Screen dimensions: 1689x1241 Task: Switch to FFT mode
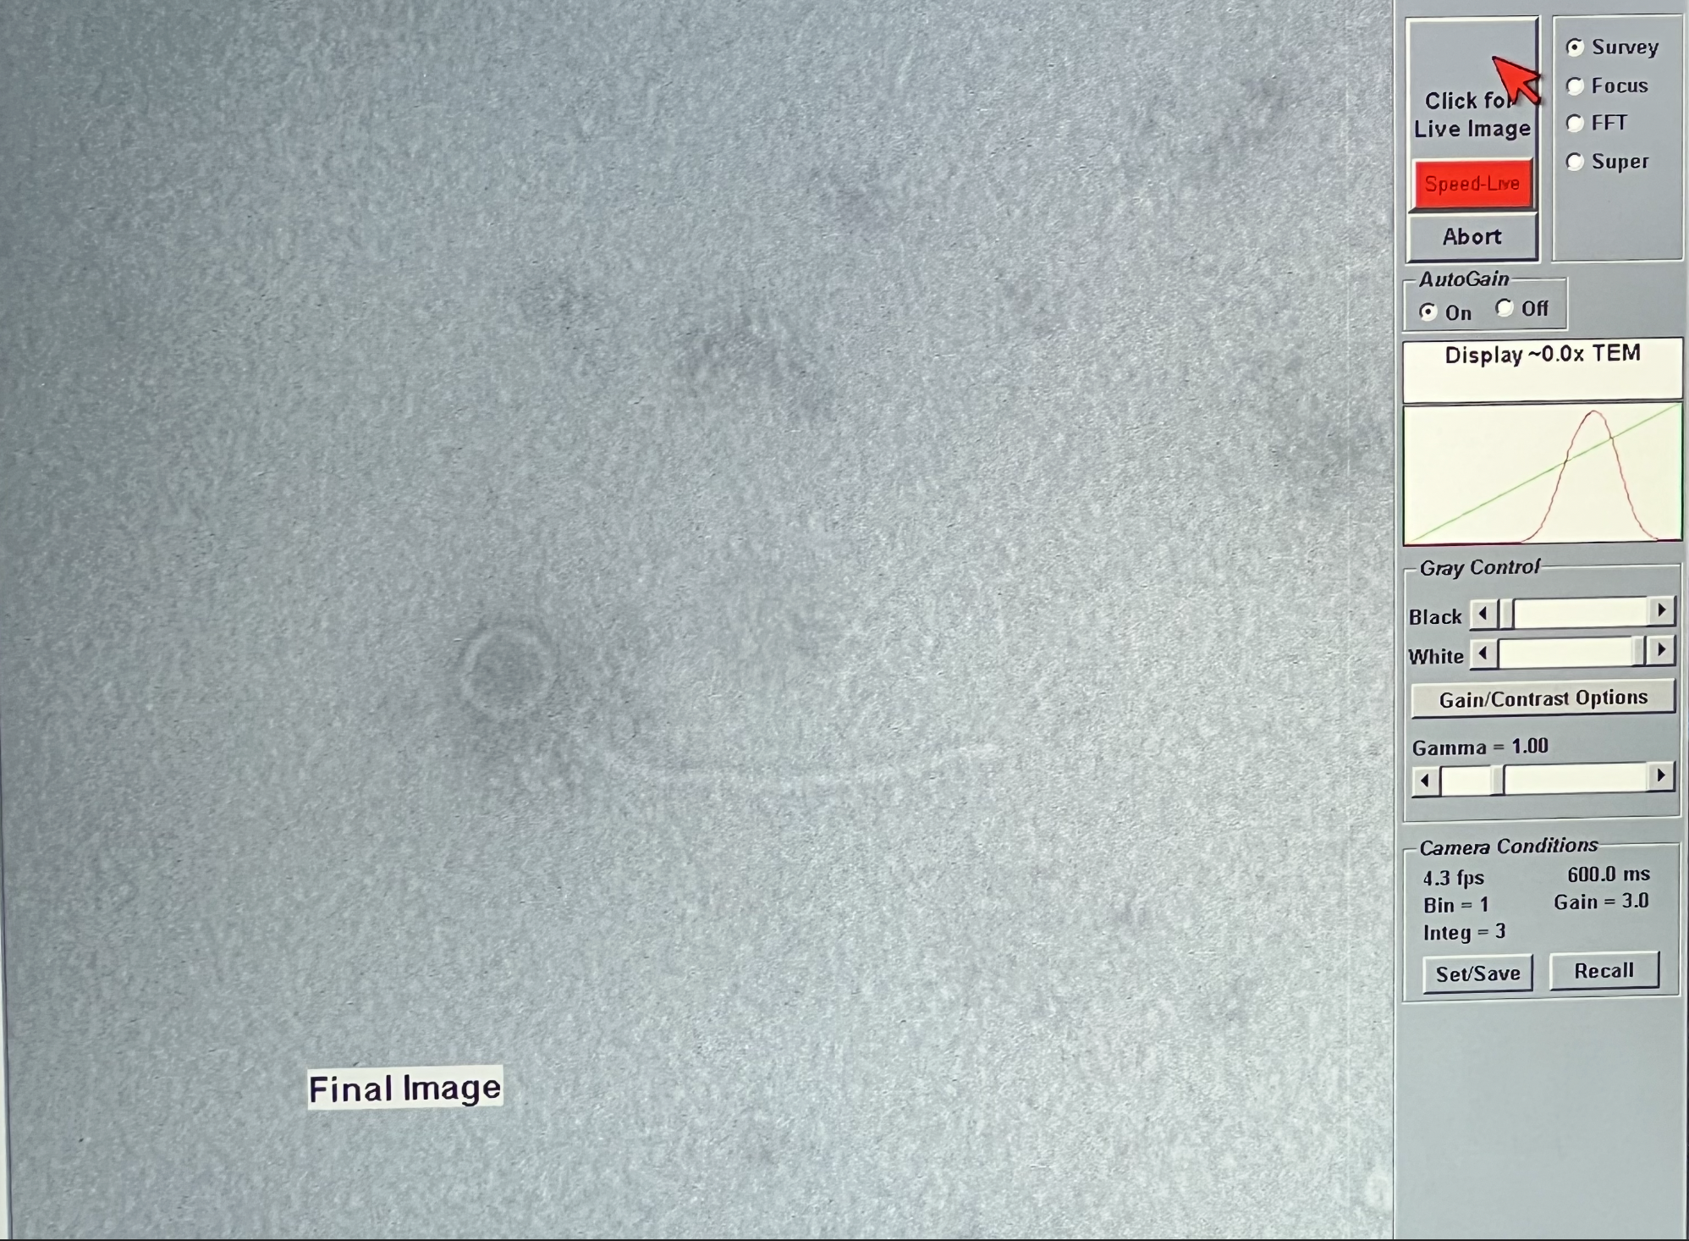click(x=1575, y=124)
